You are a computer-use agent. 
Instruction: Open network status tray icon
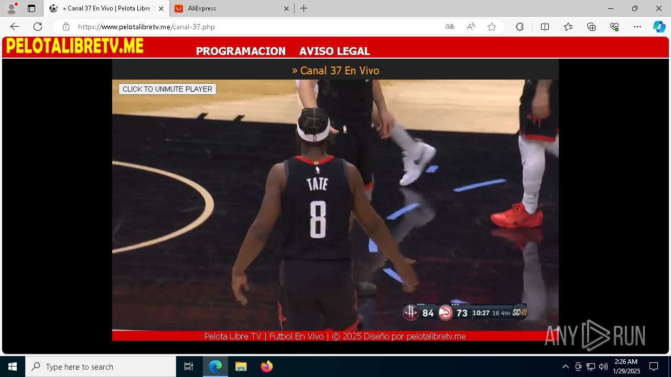[x=591, y=367]
